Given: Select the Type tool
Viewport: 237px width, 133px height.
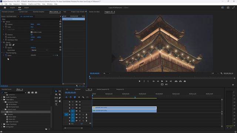Looking at the screenshot, I should click(x=56, y=105).
